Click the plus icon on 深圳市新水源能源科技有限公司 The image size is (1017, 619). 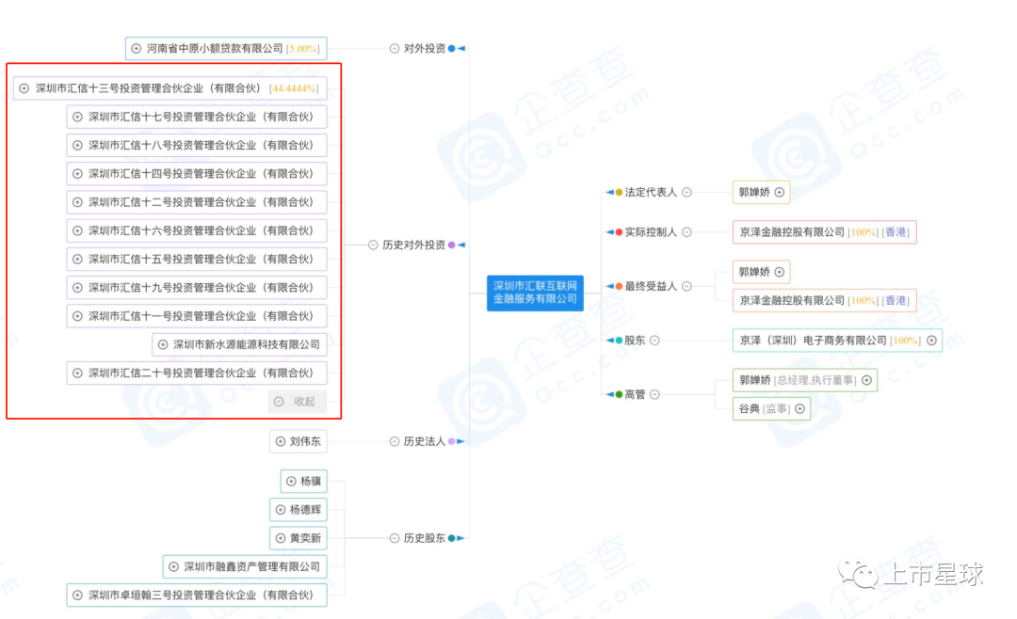pos(163,345)
